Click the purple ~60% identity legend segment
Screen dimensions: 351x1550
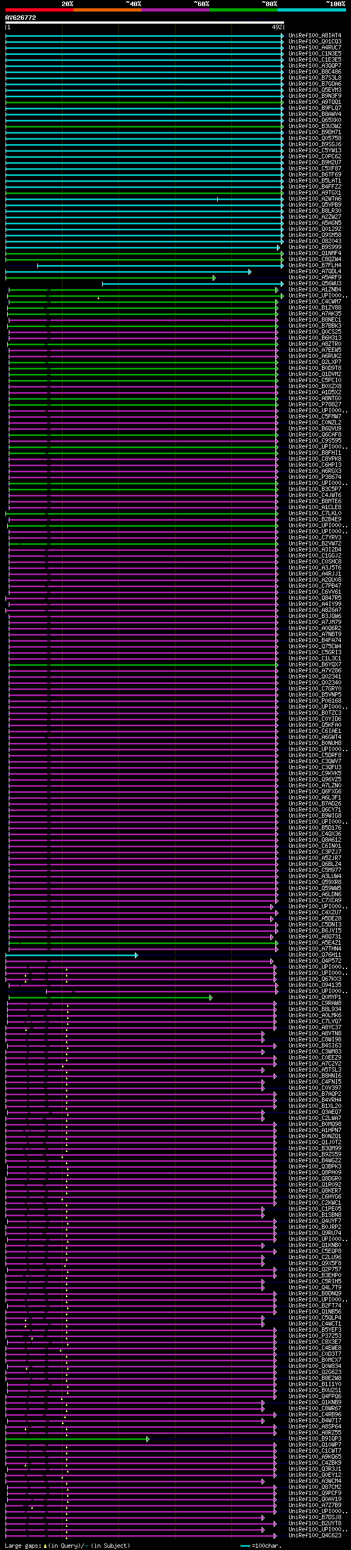click(x=176, y=10)
